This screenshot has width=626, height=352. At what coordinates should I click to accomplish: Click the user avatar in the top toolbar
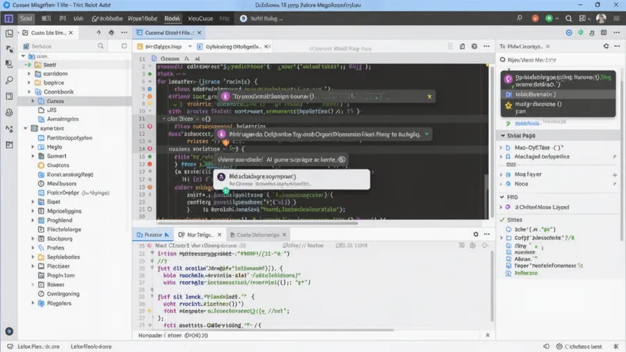[601, 18]
